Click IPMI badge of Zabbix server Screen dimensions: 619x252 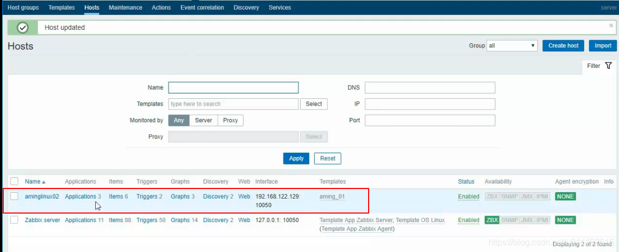(542, 220)
